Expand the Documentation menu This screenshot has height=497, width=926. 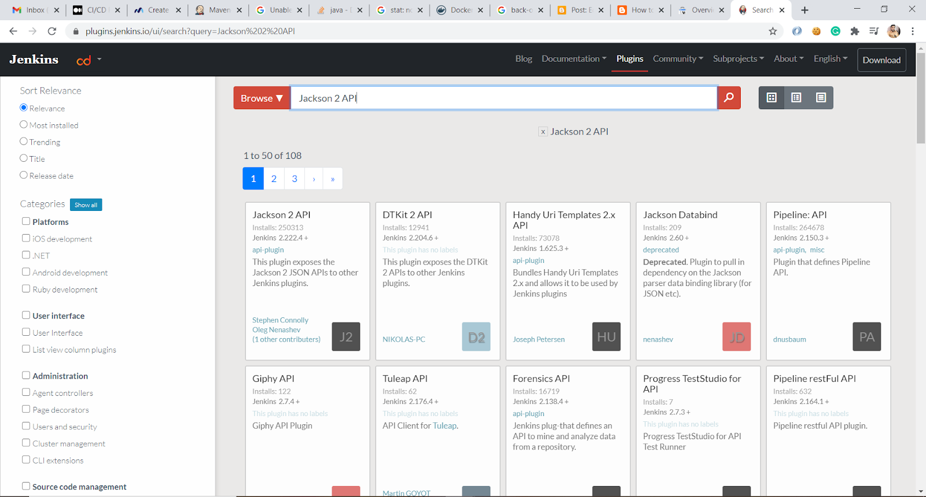pos(574,59)
